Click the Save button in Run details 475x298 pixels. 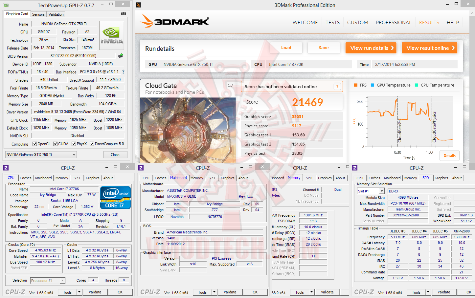tap(324, 48)
